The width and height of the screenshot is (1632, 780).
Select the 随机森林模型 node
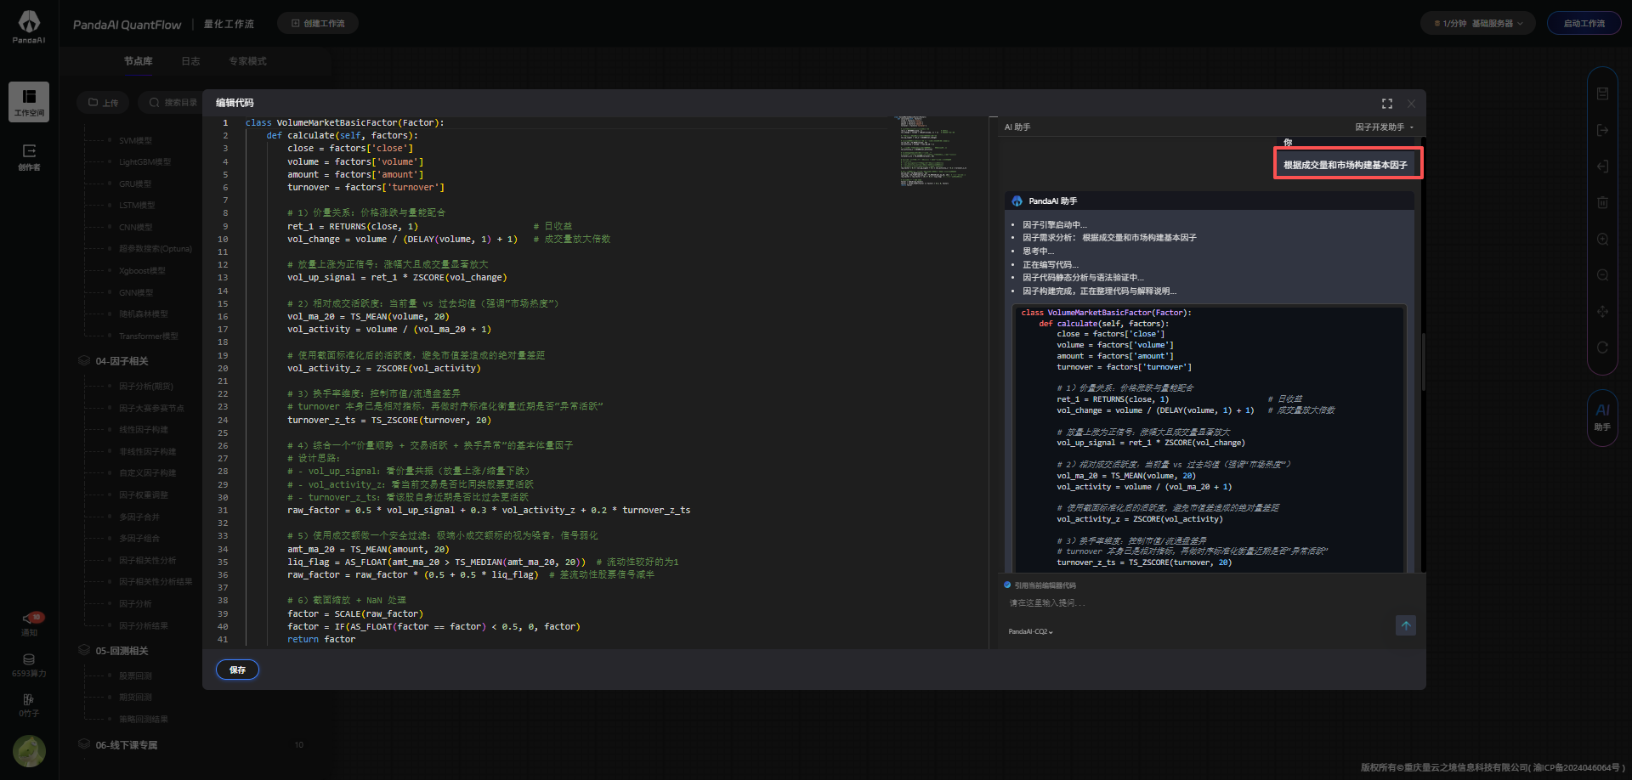pyautogui.click(x=144, y=314)
